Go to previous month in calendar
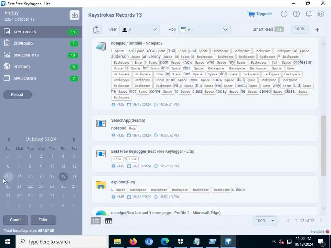This screenshot has height=248, width=331. pyautogui.click(x=9, y=139)
